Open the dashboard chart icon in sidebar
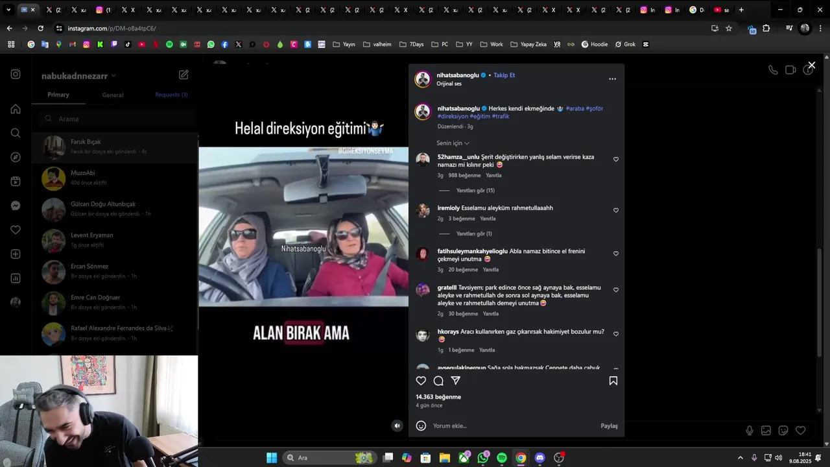 point(16,278)
